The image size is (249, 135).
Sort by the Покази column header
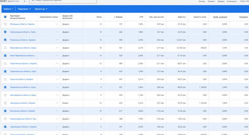(x=119, y=17)
